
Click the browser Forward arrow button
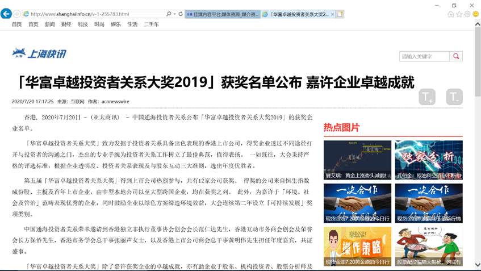[x=17, y=14]
